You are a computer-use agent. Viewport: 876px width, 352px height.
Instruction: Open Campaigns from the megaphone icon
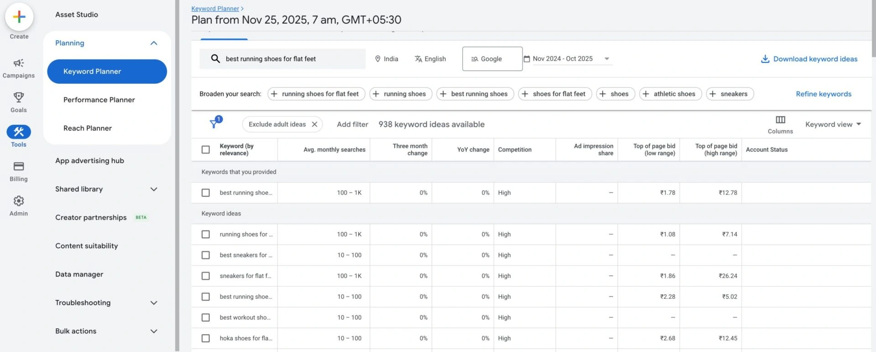pos(19,63)
